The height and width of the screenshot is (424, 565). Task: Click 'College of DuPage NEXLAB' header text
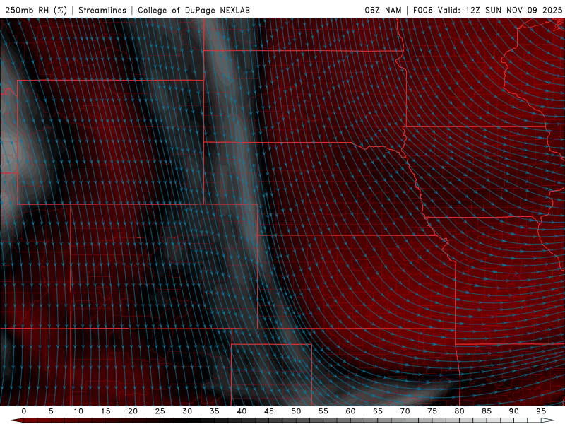194,10
